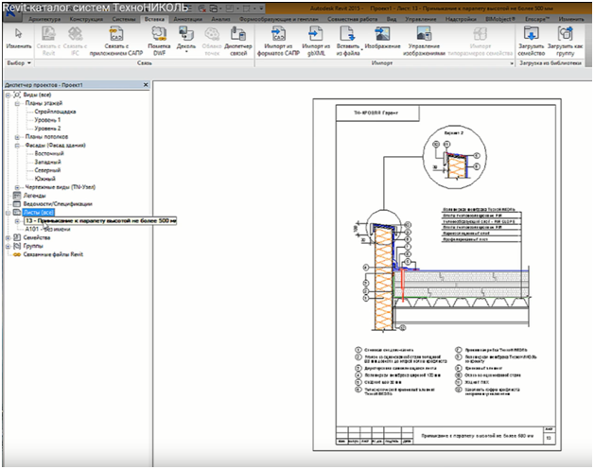Viewport: 594px width, 469px height.
Task: Select Стройплощадка floor plan
Action: (x=55, y=112)
